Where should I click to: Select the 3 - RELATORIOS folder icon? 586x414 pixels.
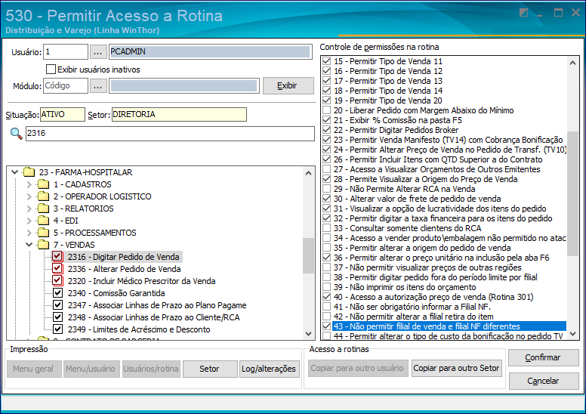(x=43, y=209)
